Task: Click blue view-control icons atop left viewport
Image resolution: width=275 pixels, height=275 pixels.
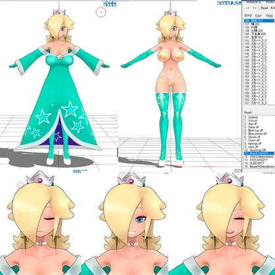Action: [x=110, y=3]
